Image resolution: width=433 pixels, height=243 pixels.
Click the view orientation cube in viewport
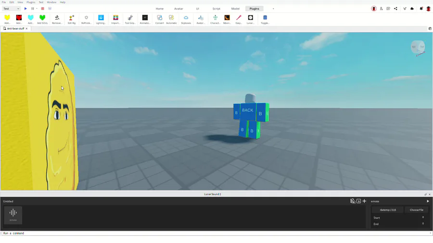(x=418, y=47)
